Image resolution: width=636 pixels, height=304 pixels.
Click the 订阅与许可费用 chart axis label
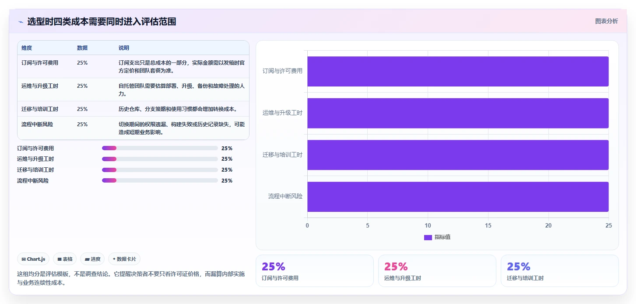point(282,71)
